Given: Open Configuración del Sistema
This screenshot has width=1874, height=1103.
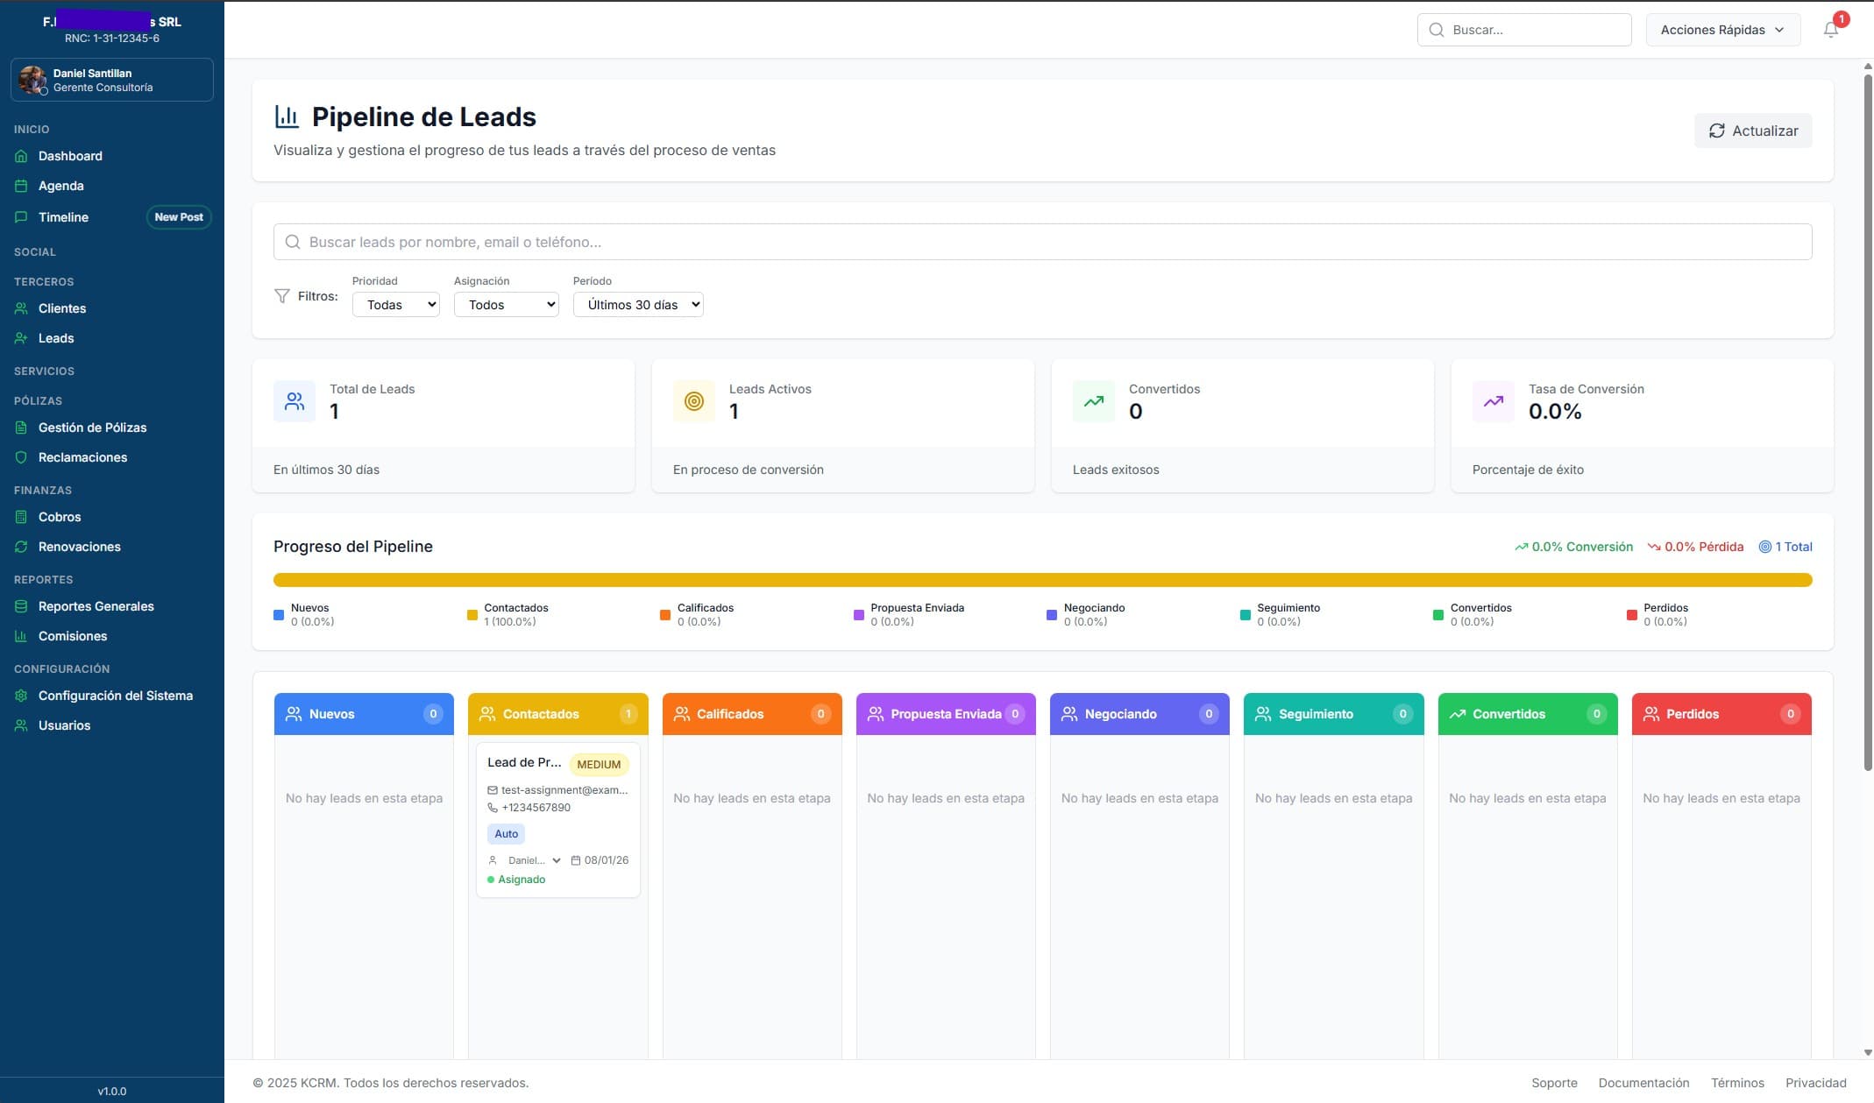Looking at the screenshot, I should (x=115, y=695).
